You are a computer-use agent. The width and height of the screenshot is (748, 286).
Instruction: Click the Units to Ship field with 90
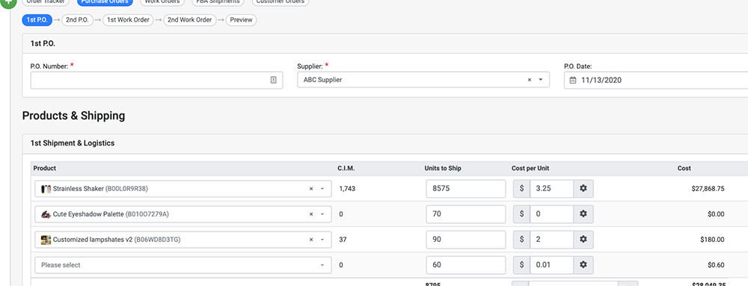[465, 240]
